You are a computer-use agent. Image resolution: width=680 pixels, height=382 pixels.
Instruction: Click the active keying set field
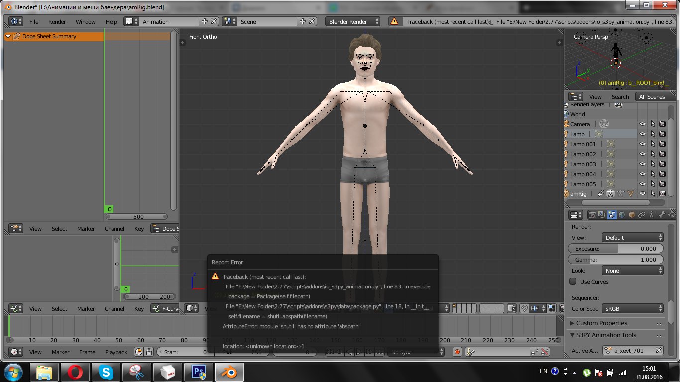[x=498, y=352]
